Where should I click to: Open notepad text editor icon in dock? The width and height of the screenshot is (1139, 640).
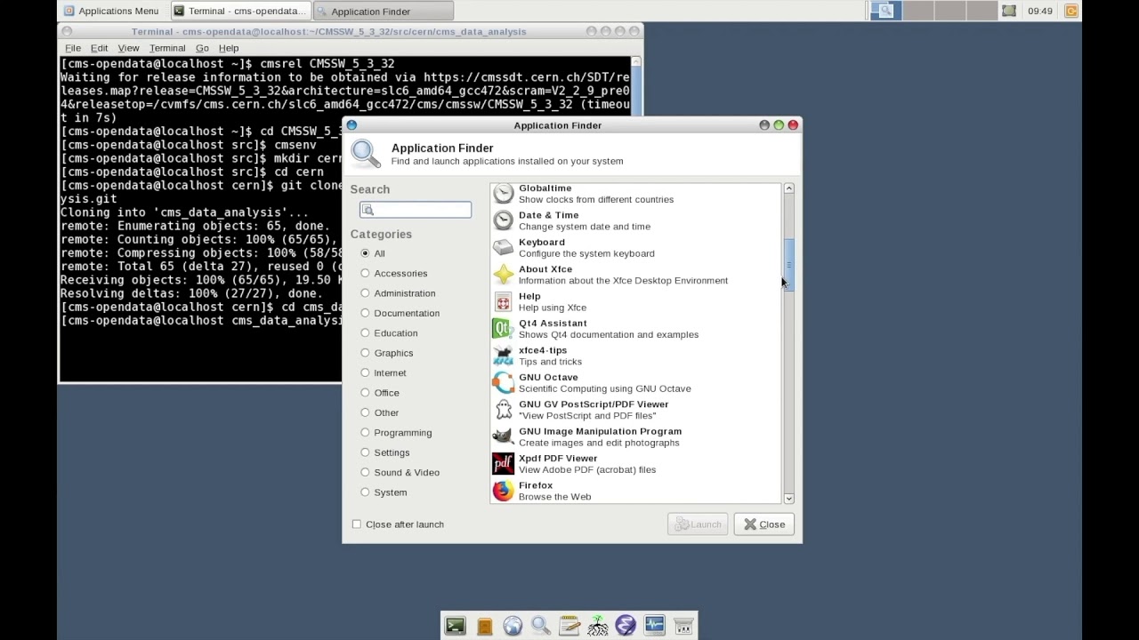pos(569,626)
